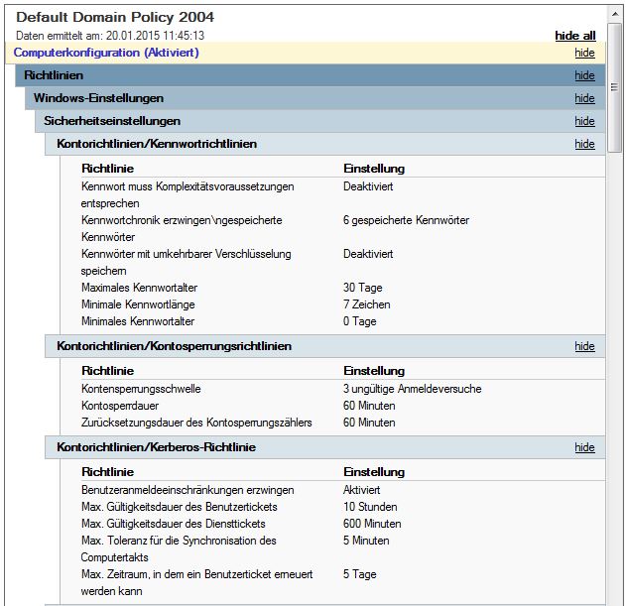Collapse the Kontorichtlinien/Kennwortrichtlinien header
This screenshot has width=626, height=606.
pyautogui.click(x=325, y=144)
